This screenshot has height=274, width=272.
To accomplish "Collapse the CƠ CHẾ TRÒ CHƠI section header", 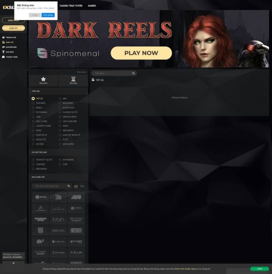I will click(58, 152).
